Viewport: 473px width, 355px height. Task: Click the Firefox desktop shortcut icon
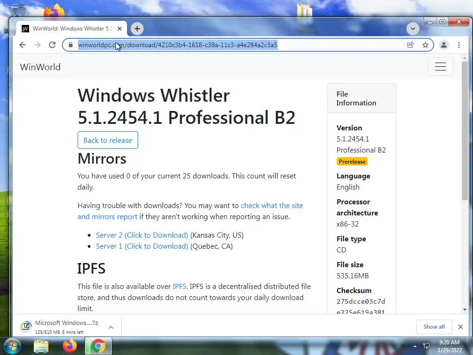point(55,12)
